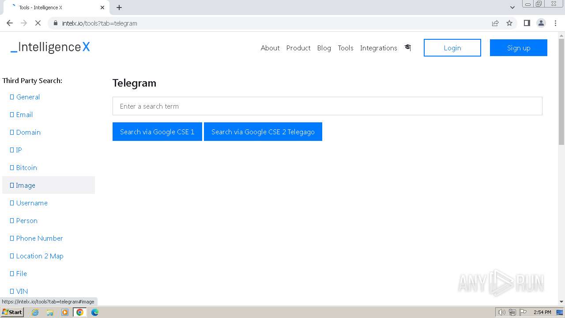The image size is (565, 318).
Task: Open the Chrome three-dot menu
Action: click(x=555, y=23)
